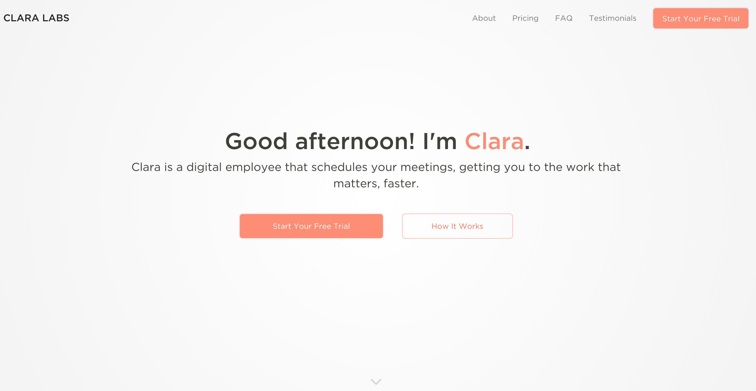Scroll down using the bottom chevron
The width and height of the screenshot is (756, 391).
(x=377, y=380)
